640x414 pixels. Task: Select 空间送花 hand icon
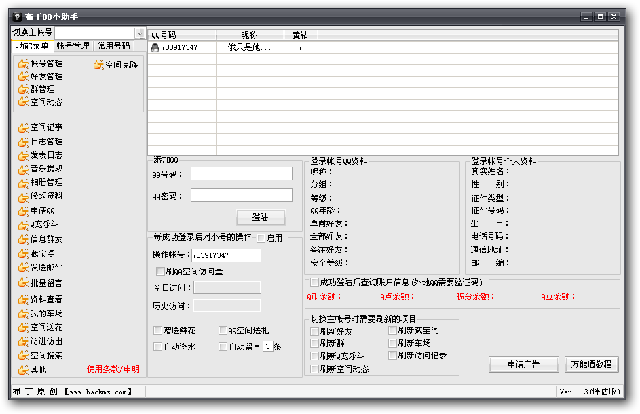coord(23,328)
